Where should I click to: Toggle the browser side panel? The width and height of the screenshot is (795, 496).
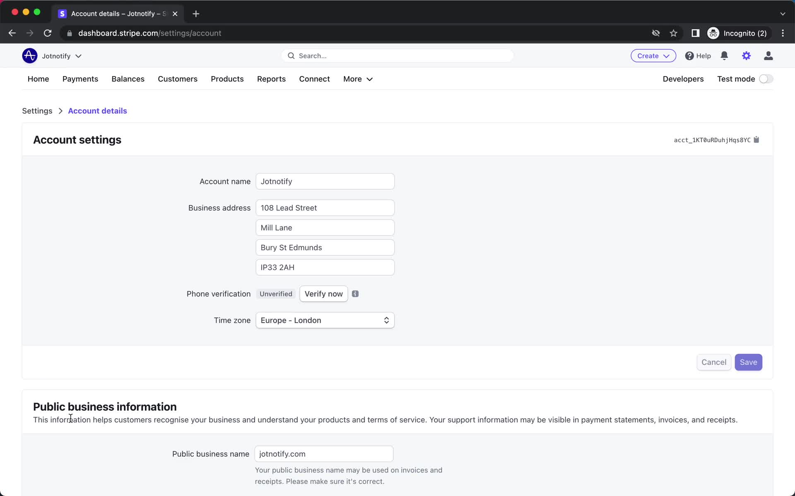coord(695,33)
